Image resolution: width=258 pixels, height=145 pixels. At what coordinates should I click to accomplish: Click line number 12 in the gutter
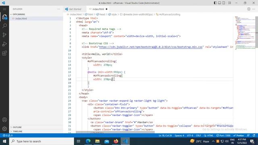pos(70,58)
